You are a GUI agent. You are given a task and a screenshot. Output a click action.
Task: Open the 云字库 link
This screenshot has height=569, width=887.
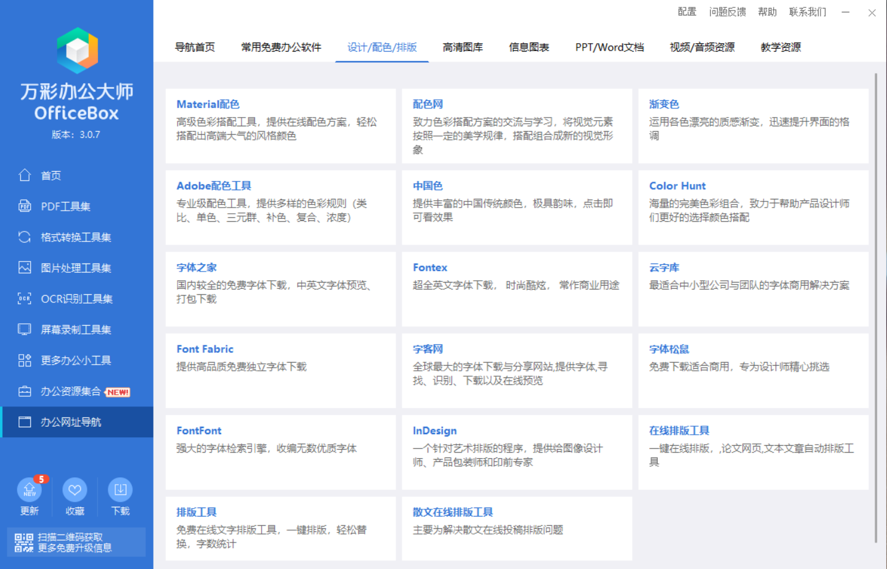click(664, 267)
